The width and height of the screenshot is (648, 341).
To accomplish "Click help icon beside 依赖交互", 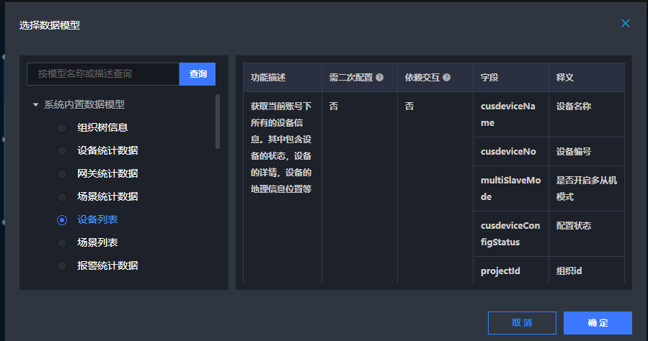I will [x=447, y=78].
